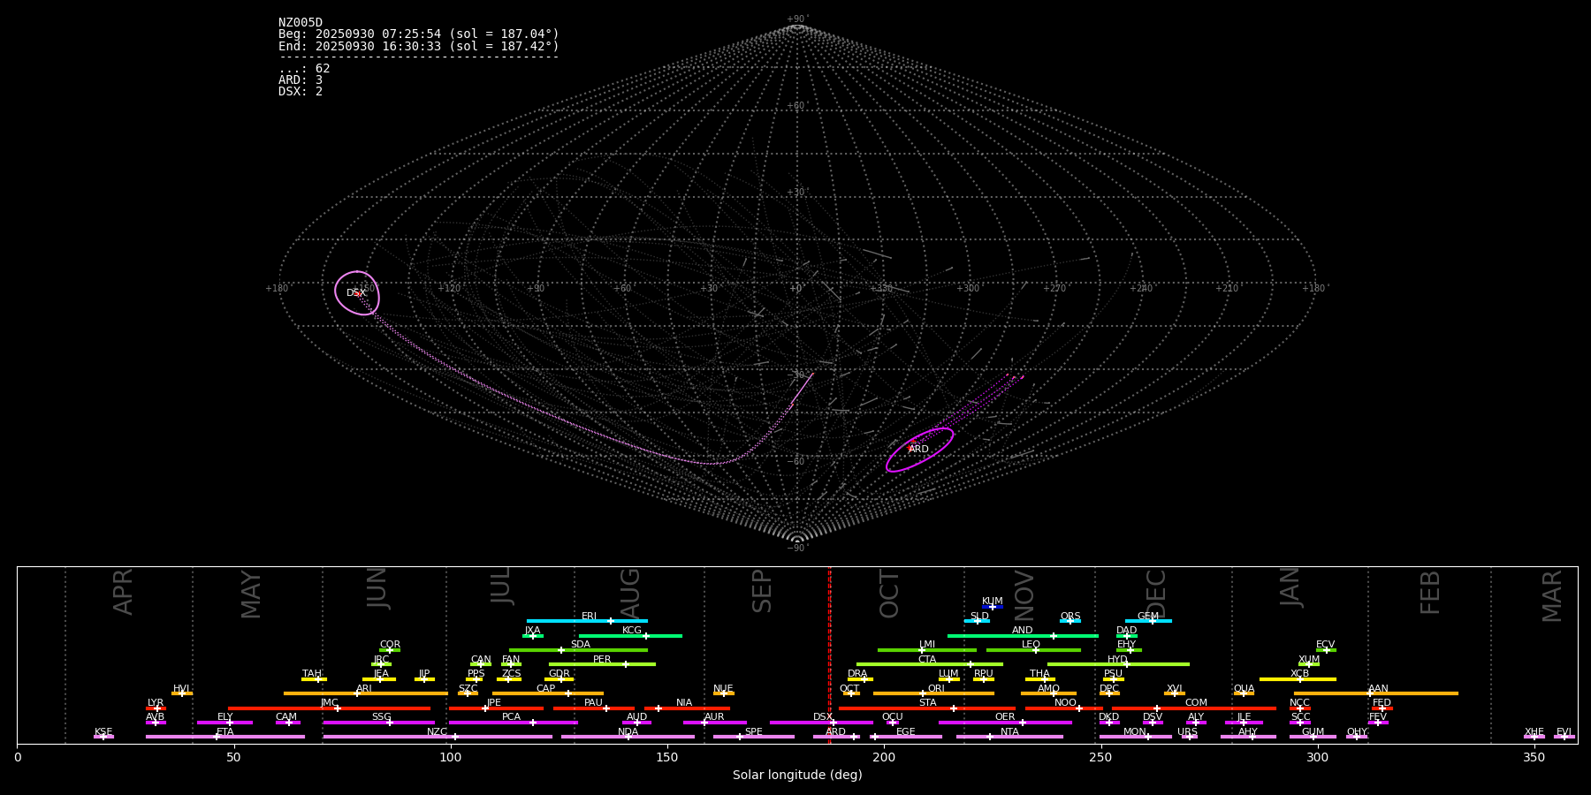This screenshot has width=1591, height=795.
Task: Select the 'Beg: 20250930 07:25:54' line
Action: point(419,34)
